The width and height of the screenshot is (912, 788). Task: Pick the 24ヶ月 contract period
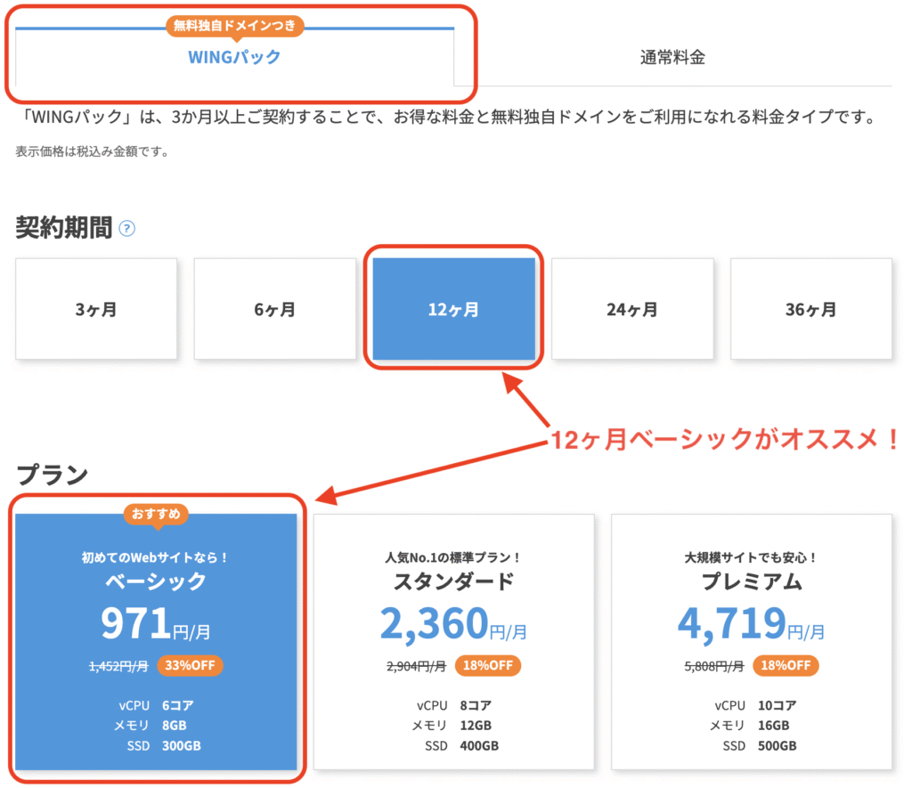click(x=632, y=309)
